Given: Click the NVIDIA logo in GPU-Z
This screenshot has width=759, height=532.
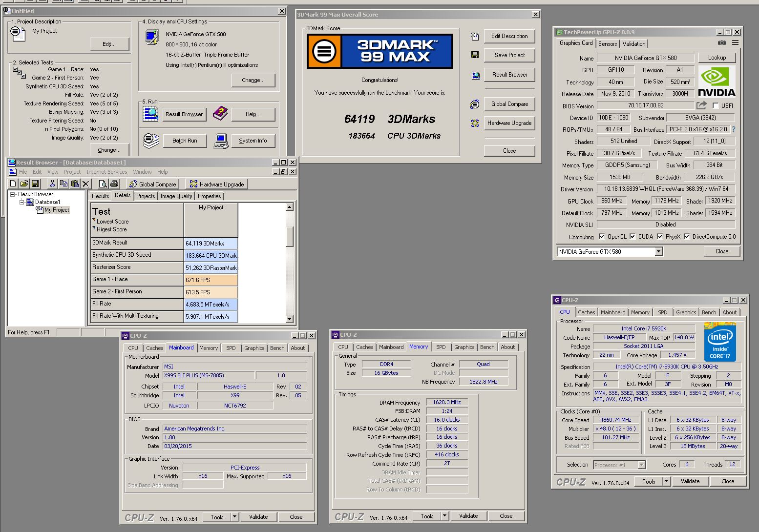Looking at the screenshot, I should tap(716, 82).
